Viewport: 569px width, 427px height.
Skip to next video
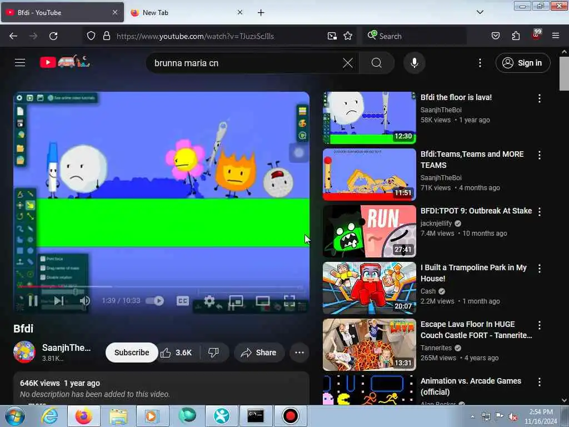59,300
